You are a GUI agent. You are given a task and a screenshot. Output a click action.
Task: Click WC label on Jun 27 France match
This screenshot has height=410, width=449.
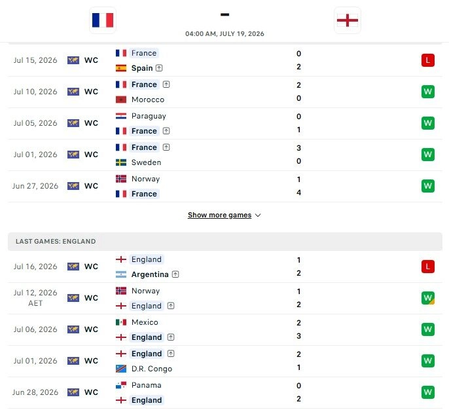91,186
